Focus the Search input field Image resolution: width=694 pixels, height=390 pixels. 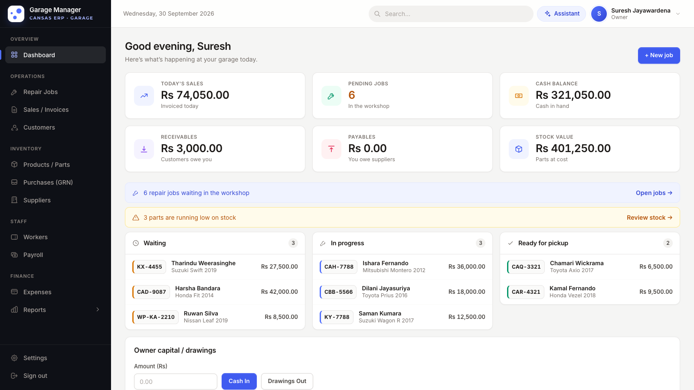pos(451,14)
